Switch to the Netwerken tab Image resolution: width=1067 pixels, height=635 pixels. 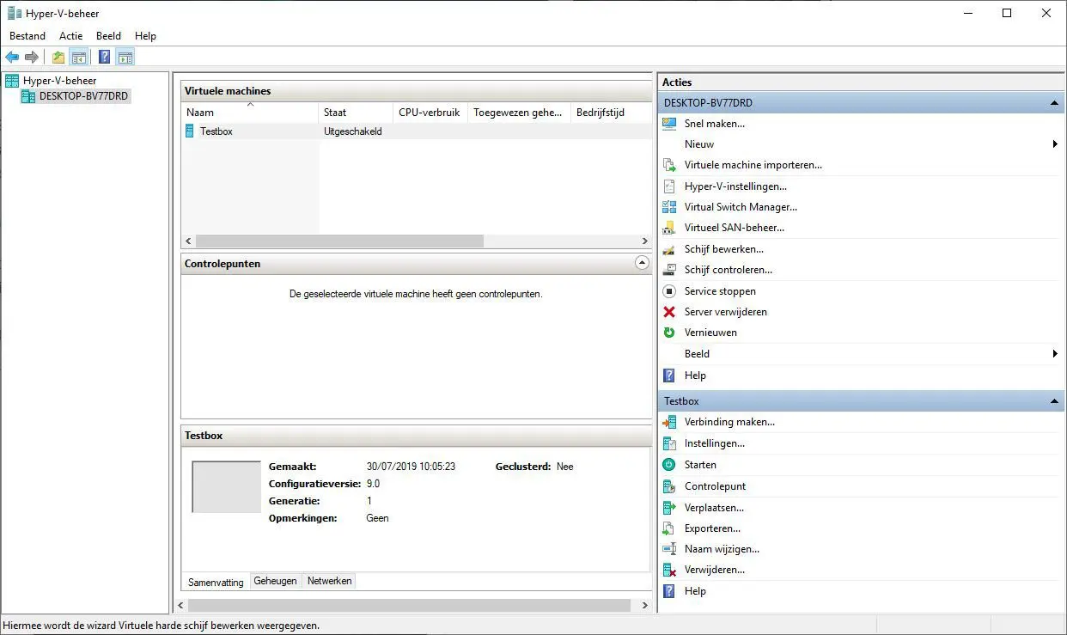click(x=330, y=581)
